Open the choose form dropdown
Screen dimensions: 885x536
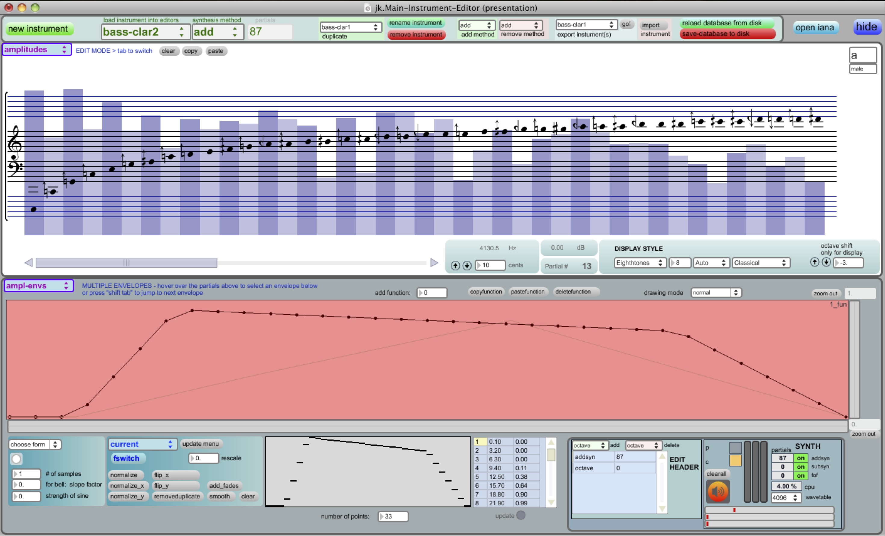coord(35,445)
